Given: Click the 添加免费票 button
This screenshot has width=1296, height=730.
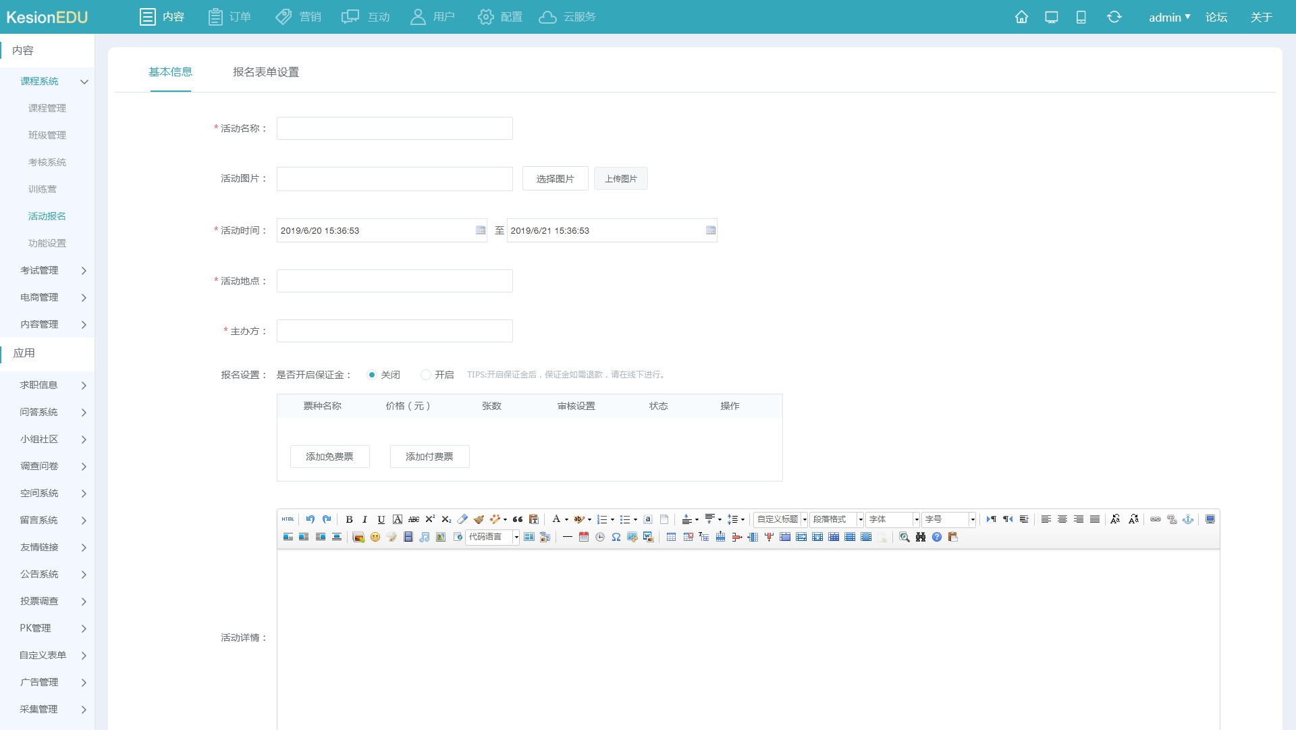Looking at the screenshot, I should click(x=330, y=457).
